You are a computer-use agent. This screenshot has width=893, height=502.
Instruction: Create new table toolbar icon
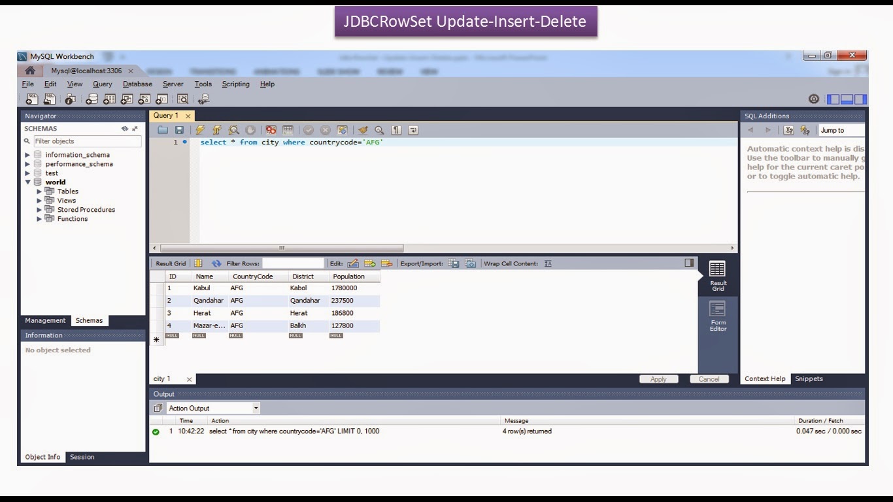tap(109, 99)
